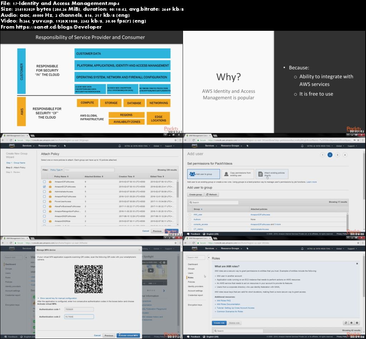366x339 pixels.
Task: Open notifications bell in Add user window
Action: (x=302, y=146)
